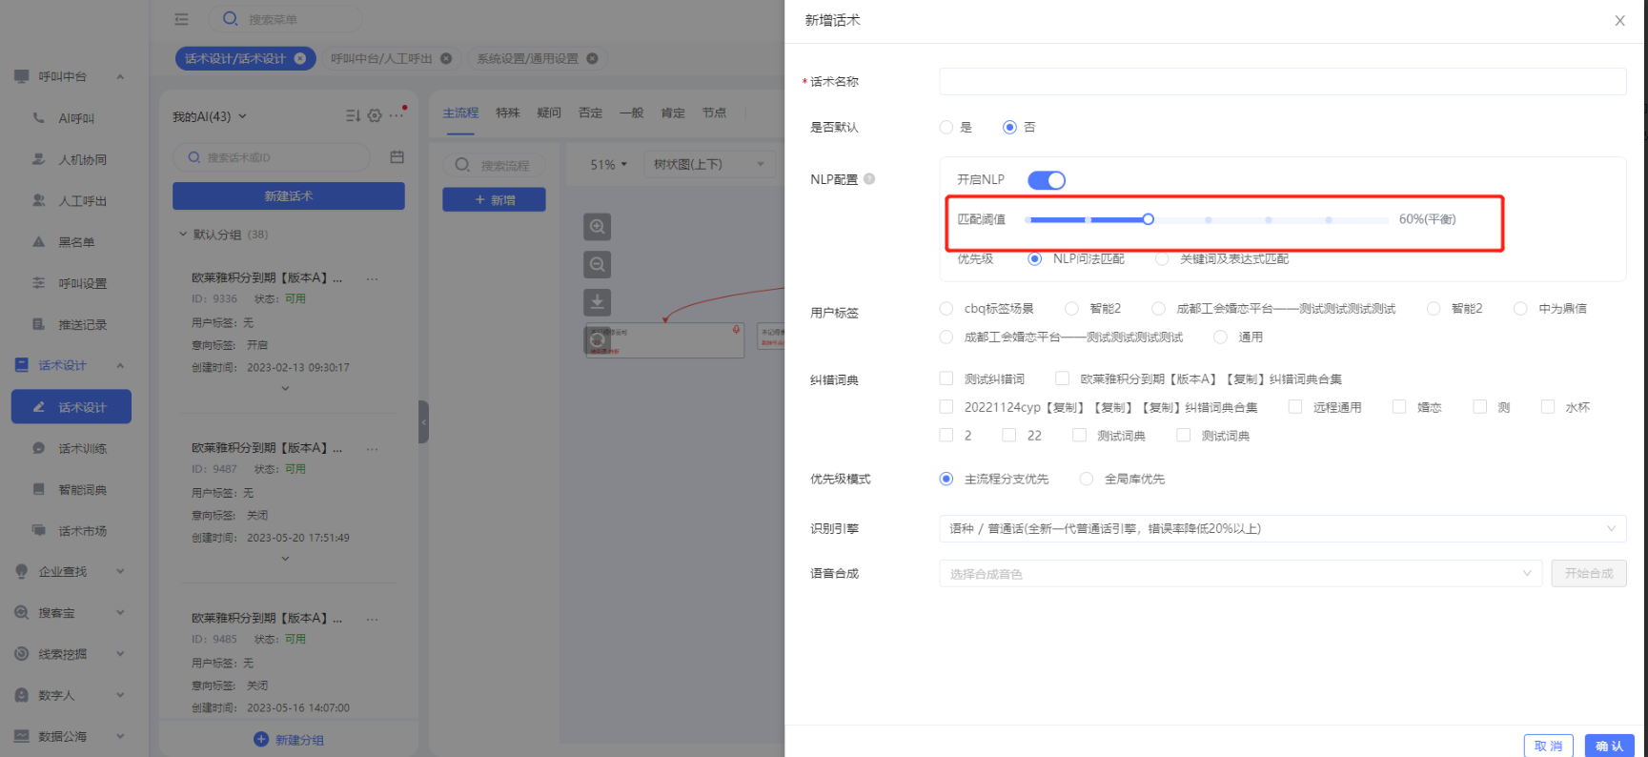This screenshot has width=1648, height=757.
Task: Click the 匹配阈值 slider handle
Action: tap(1149, 219)
